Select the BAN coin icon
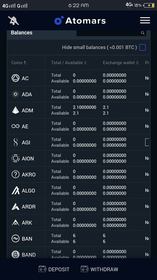The width and height of the screenshot is (157, 280). (x=15, y=239)
